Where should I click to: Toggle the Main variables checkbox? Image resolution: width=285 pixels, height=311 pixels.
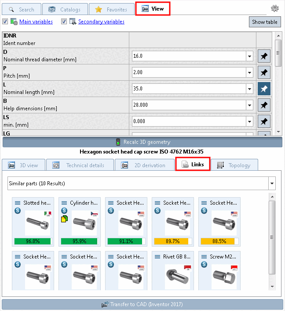5,22
